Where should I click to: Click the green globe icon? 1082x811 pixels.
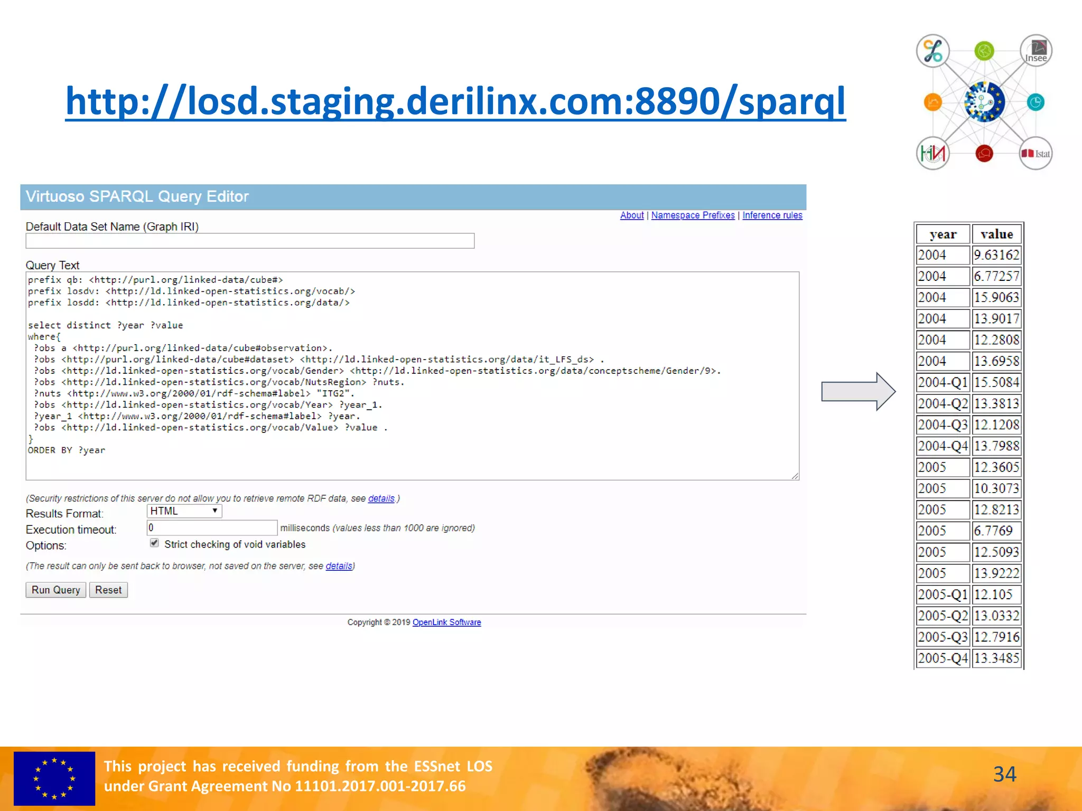point(984,51)
